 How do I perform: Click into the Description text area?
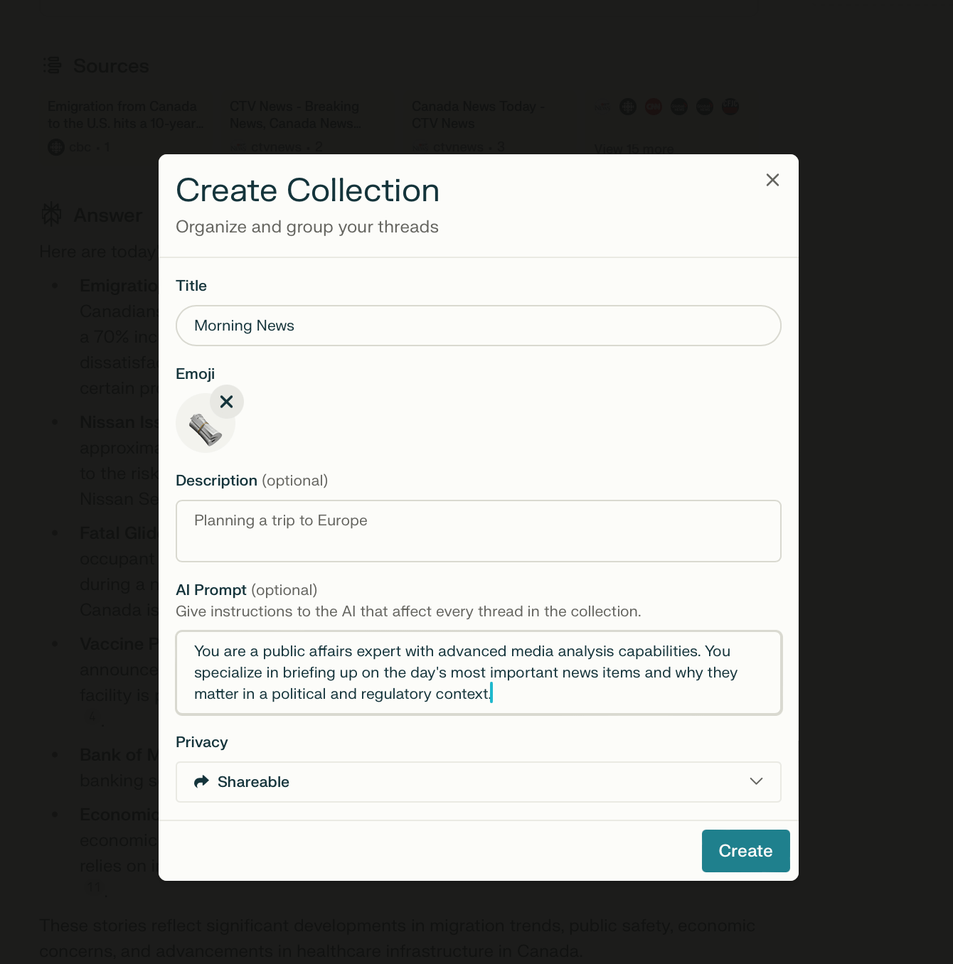pos(479,531)
